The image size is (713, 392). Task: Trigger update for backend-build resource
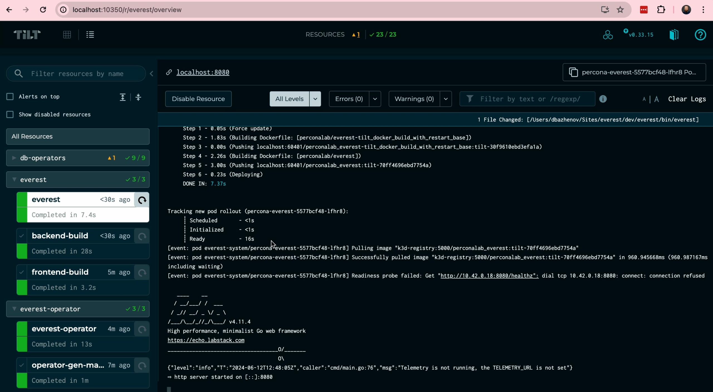pyautogui.click(x=142, y=236)
